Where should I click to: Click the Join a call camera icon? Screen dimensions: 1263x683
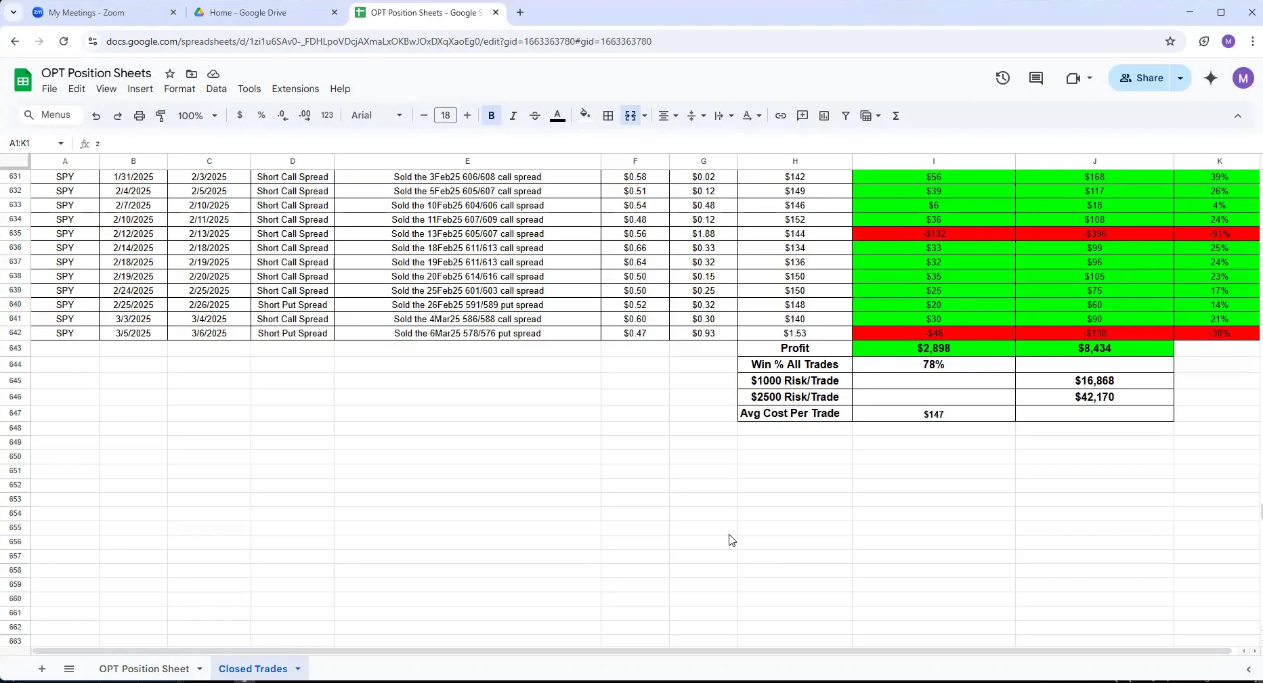pos(1079,78)
